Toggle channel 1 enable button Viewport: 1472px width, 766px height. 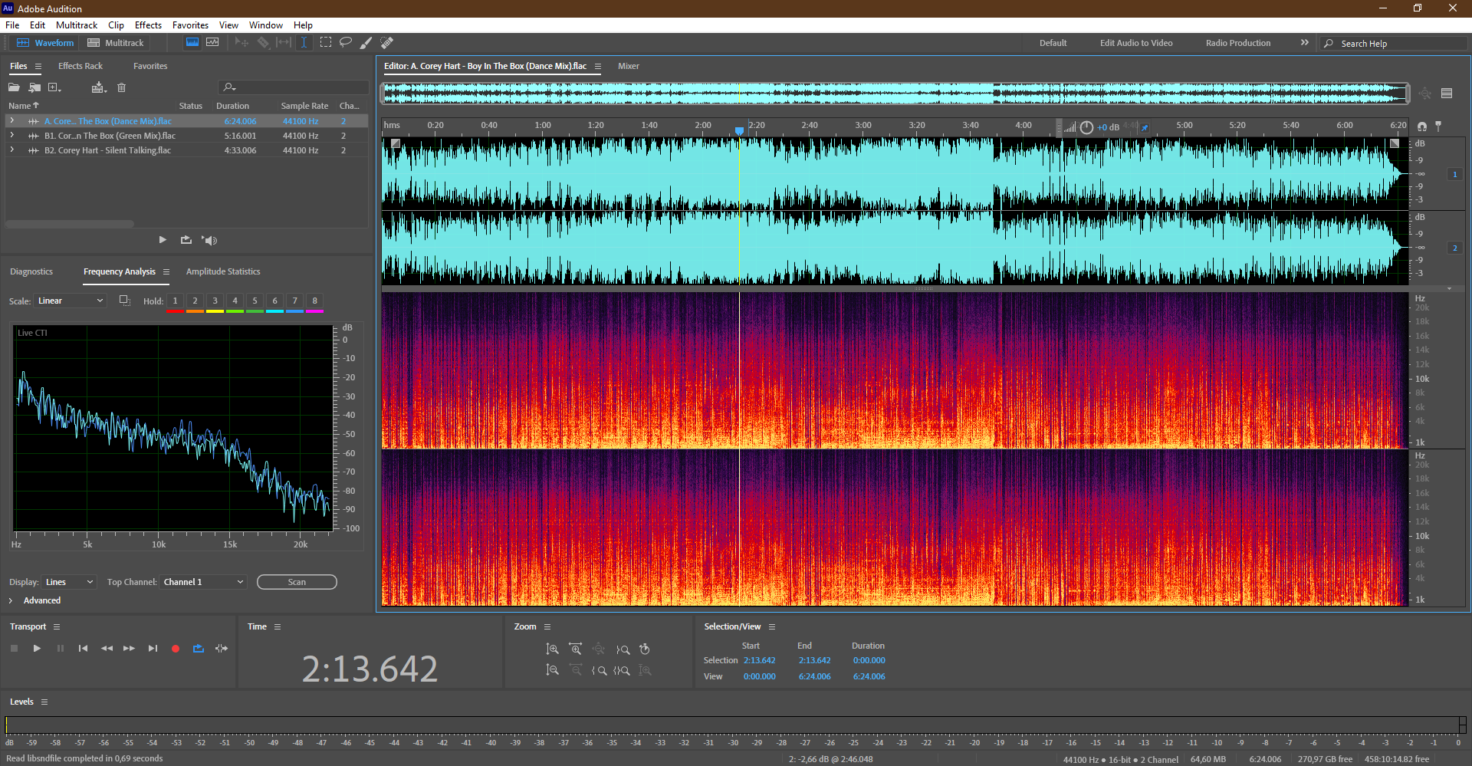1454,175
